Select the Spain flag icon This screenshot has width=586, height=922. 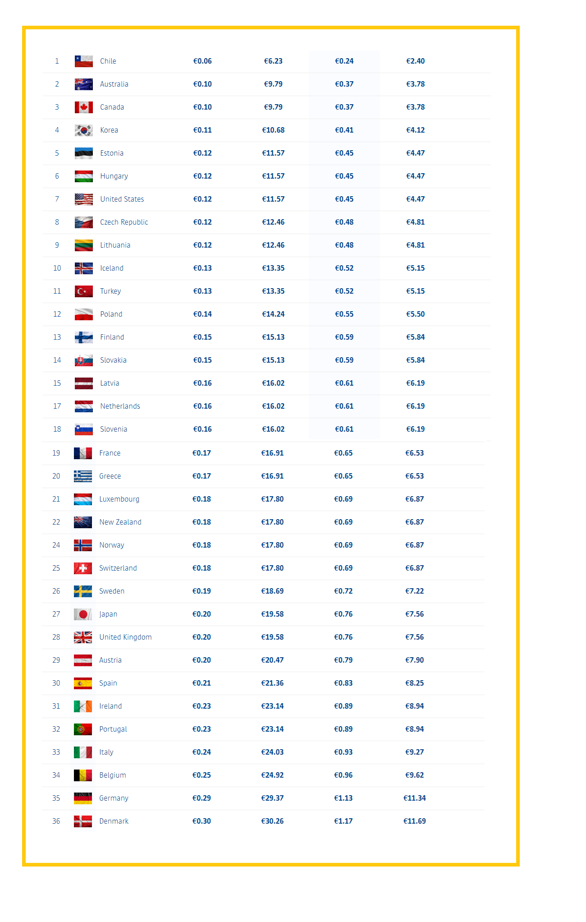83,683
